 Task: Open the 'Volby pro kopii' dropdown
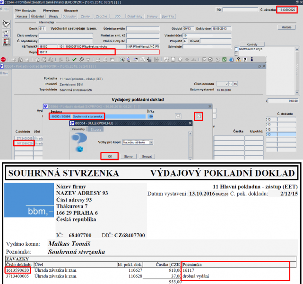point(151,142)
